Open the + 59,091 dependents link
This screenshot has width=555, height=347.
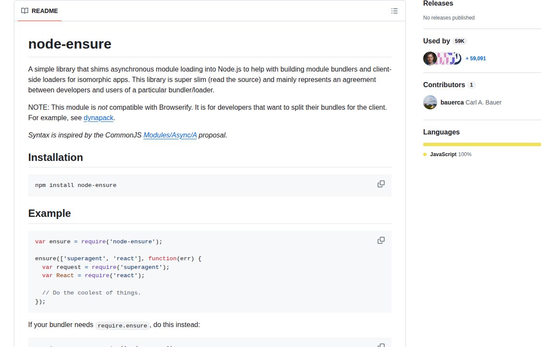(476, 59)
